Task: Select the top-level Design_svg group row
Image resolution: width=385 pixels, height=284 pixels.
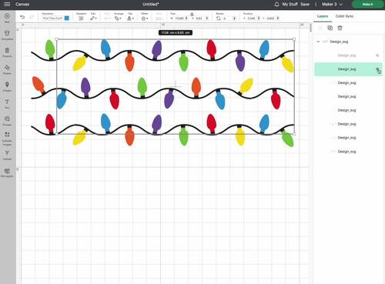Action: [x=348, y=42]
